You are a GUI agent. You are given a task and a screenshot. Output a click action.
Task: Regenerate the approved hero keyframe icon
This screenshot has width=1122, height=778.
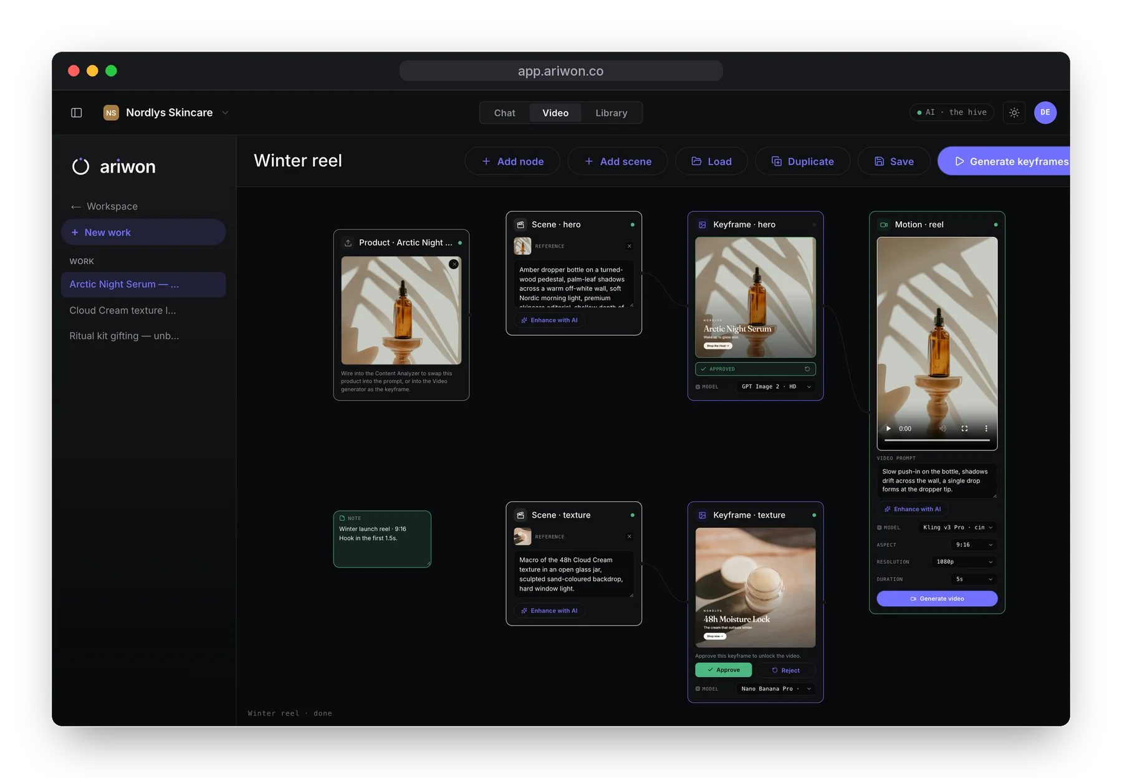[807, 369]
